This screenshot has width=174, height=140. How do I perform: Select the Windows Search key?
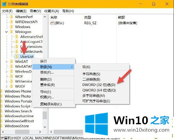[18, 111]
